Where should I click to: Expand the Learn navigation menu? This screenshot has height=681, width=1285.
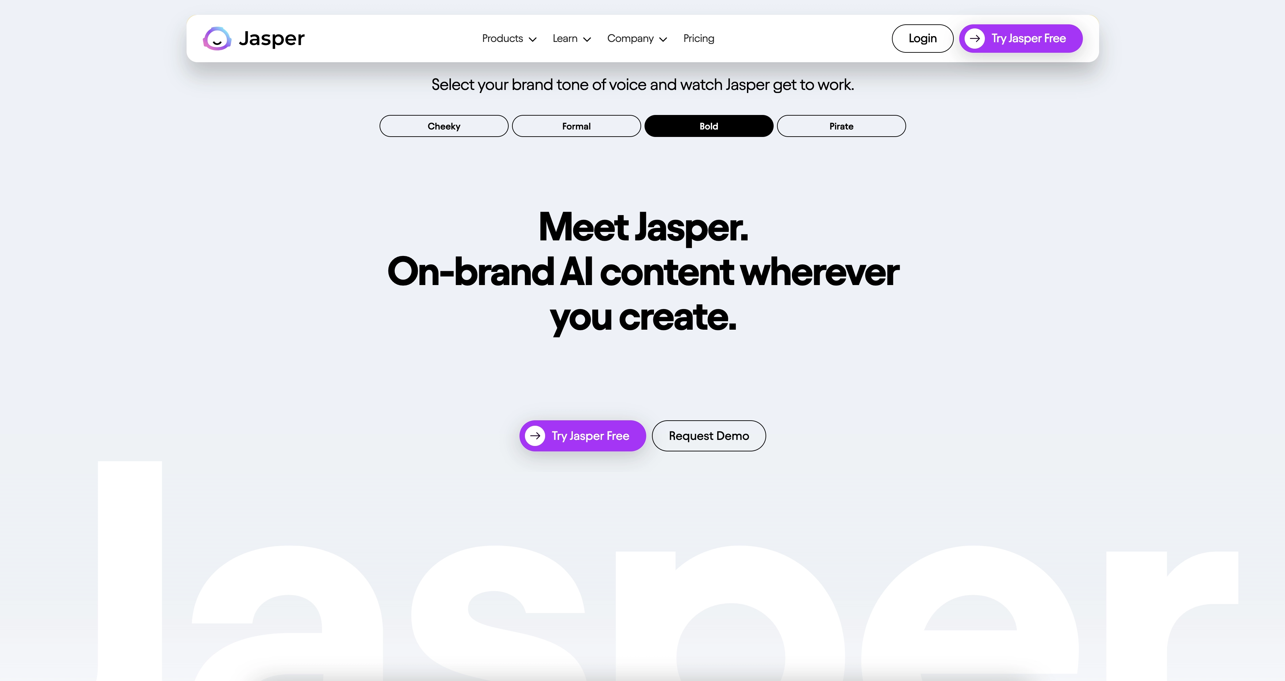pyautogui.click(x=571, y=38)
